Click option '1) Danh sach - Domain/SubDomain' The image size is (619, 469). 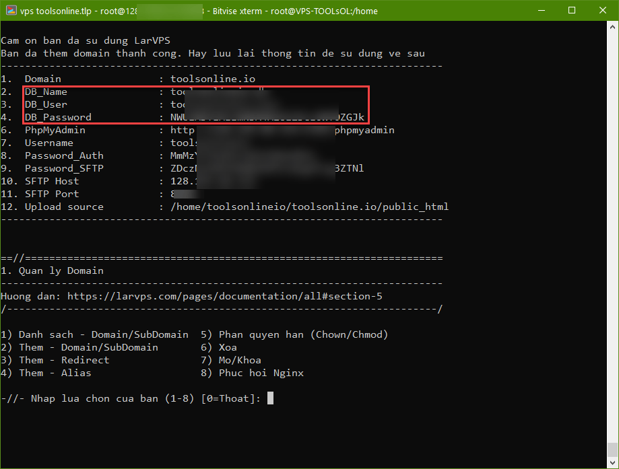click(x=94, y=334)
